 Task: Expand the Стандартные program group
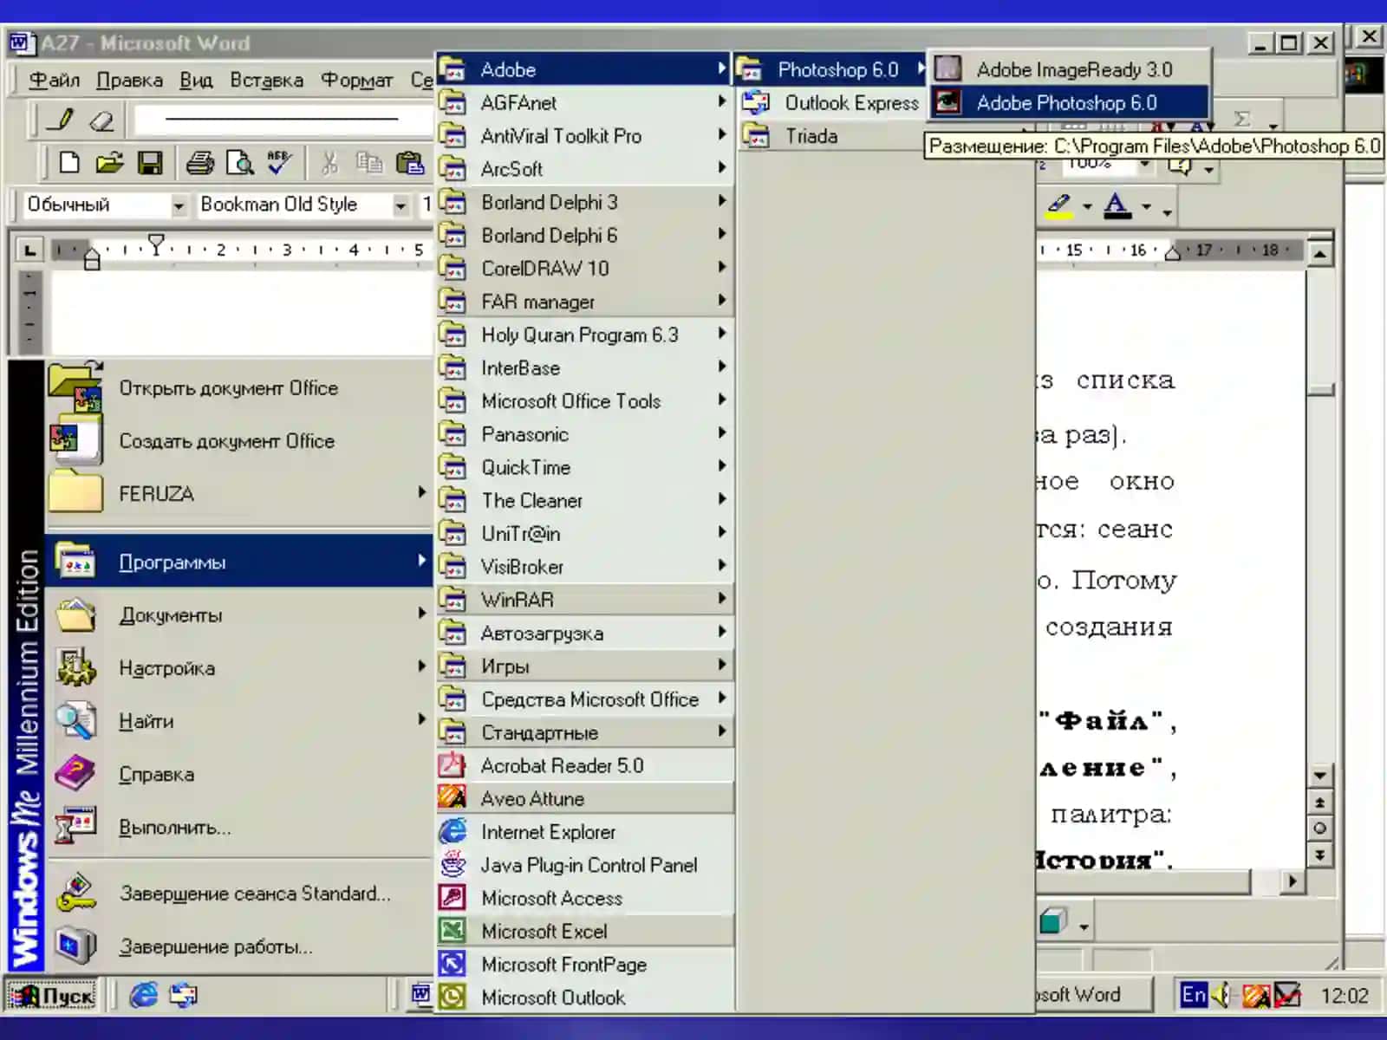pos(585,733)
